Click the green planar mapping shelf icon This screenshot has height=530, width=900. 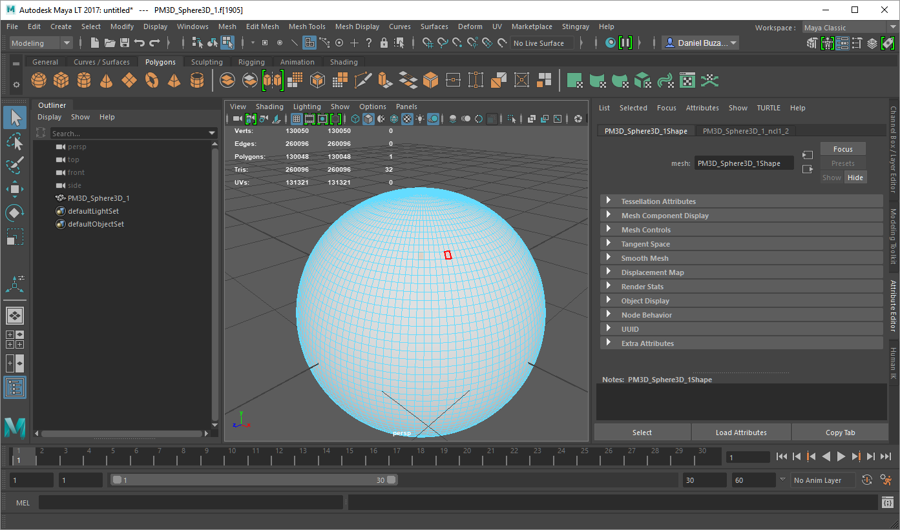tap(574, 81)
